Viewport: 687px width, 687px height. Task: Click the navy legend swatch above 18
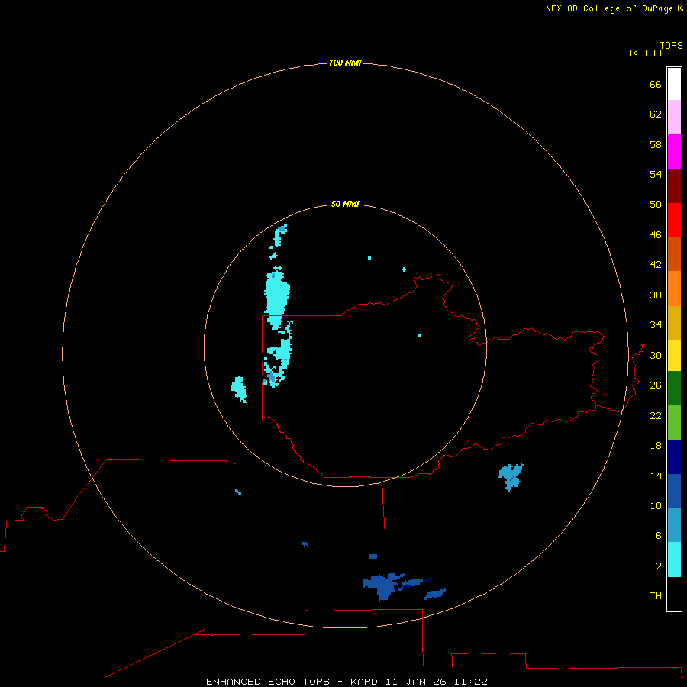[674, 457]
